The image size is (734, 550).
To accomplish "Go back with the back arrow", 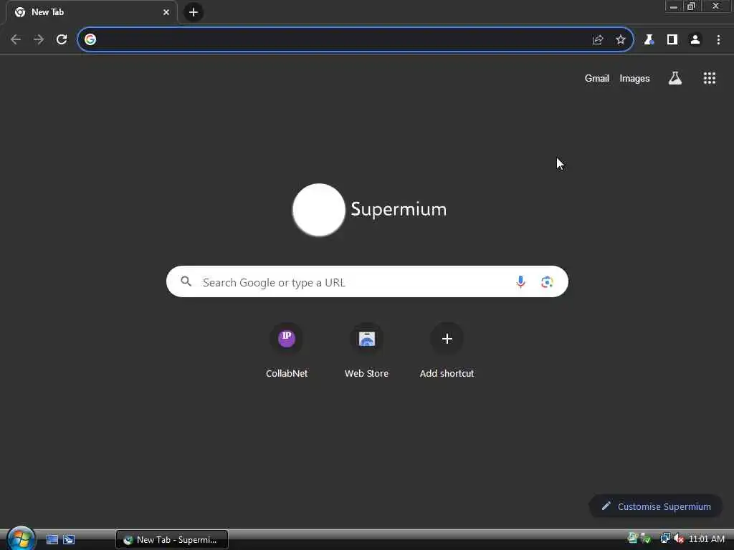I will pyautogui.click(x=16, y=39).
